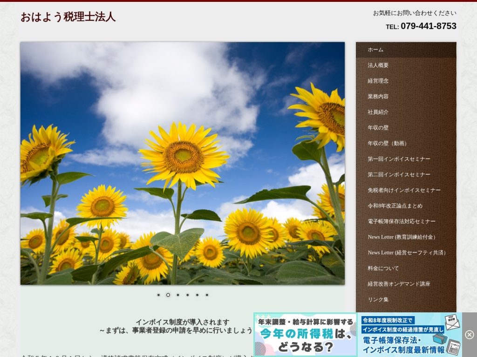Go to 電子帳簿保存法対応セミナー
The width and height of the screenshot is (477, 357).
coord(406,222)
